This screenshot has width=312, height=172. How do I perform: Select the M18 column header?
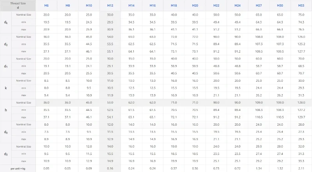coord(174,5)
